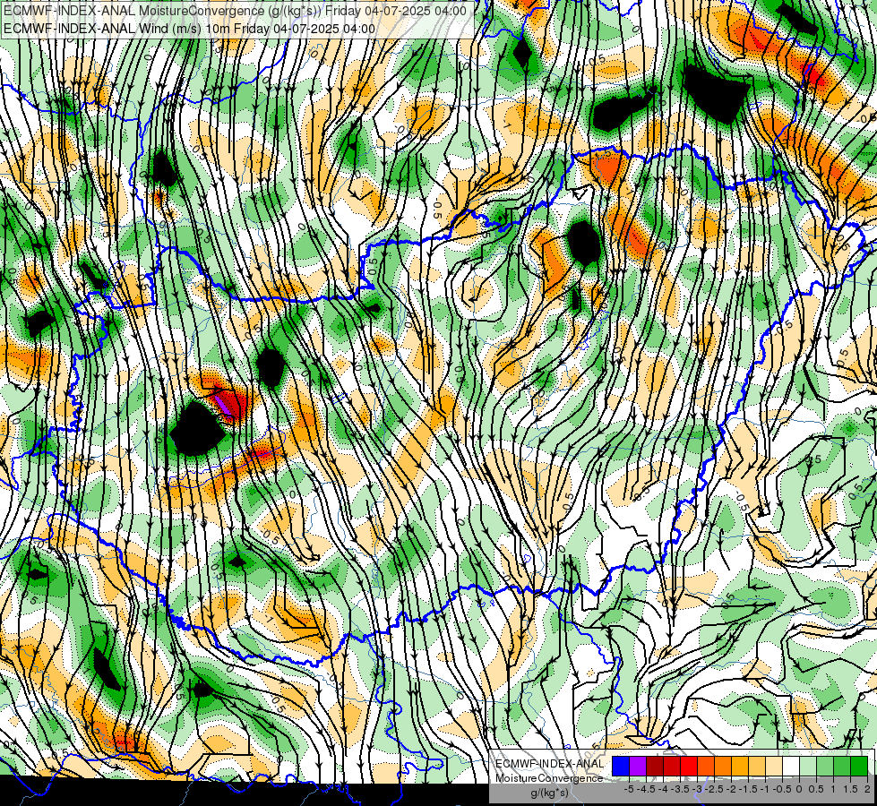Click the purple legend color swatch

coord(638,767)
